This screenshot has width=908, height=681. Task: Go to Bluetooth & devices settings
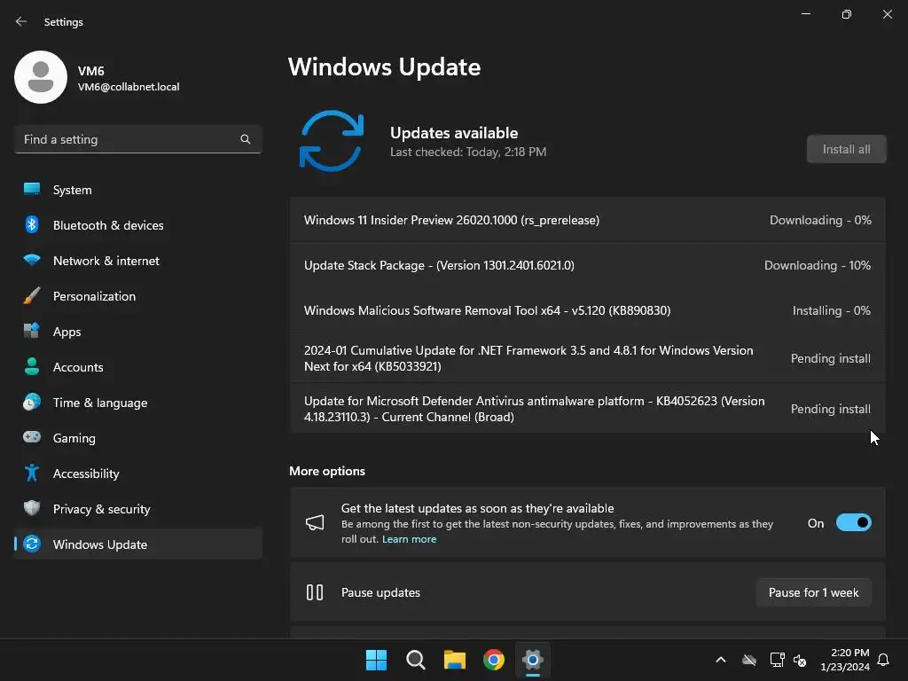pos(138,224)
